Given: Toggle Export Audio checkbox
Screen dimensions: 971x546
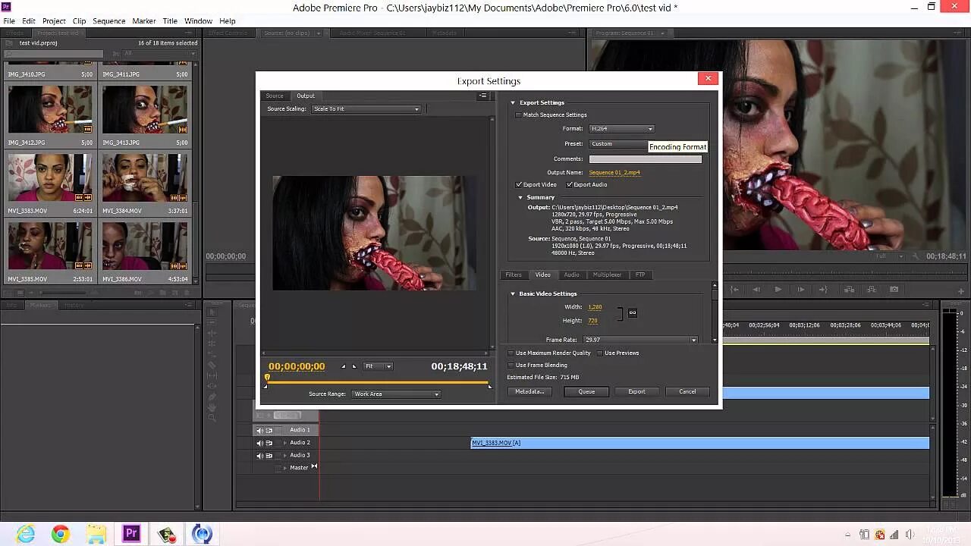Looking at the screenshot, I should (x=570, y=184).
